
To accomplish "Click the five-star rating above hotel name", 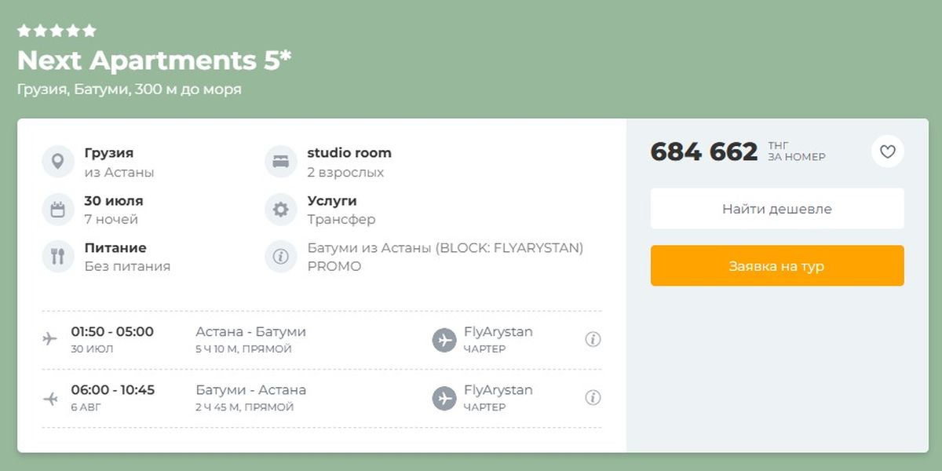I will point(57,31).
